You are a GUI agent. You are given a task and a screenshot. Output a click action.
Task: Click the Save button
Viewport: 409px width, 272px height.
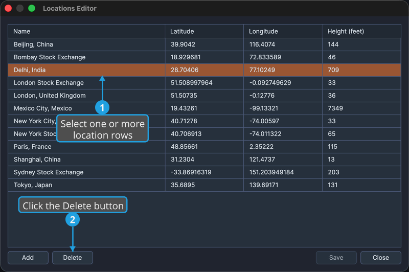(336, 258)
